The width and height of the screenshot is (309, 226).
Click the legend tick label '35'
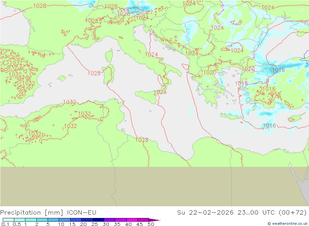point(117,224)
